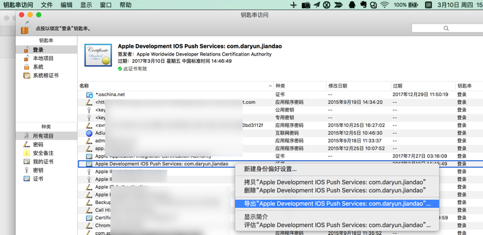
Task: Show the 证书 category items
Action: pyautogui.click(x=38, y=179)
